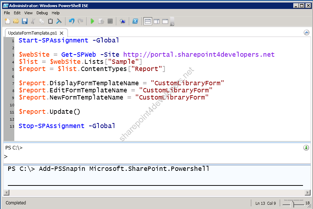Image resolution: width=313 pixels, height=209 pixels.
Task: Start PowerShell.exe console icon
Action: [135, 21]
